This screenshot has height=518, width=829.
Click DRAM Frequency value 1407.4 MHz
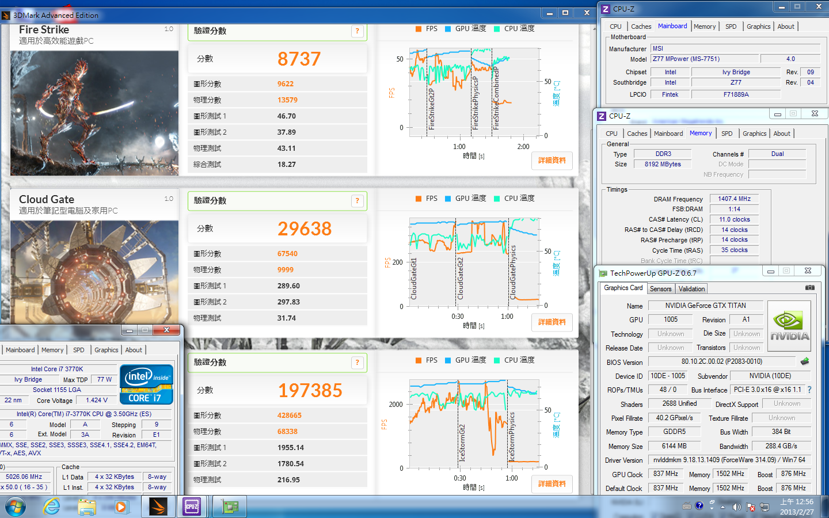[x=734, y=199]
